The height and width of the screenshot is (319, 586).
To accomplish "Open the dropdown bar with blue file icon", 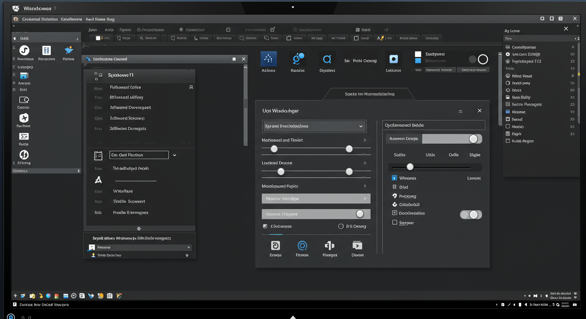I will (x=140, y=247).
